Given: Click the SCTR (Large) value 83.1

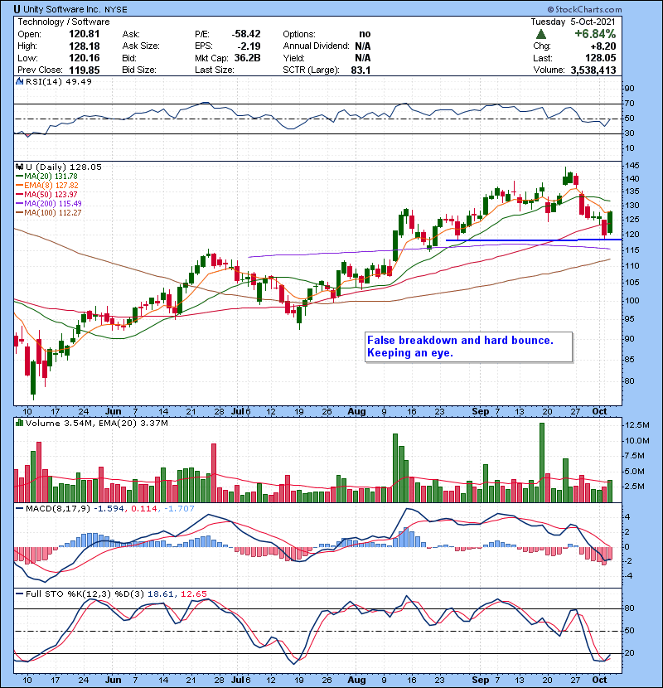Looking at the screenshot, I should pos(361,70).
